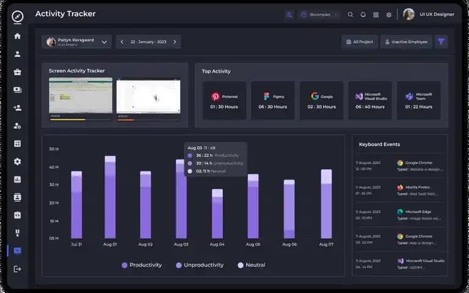Click the user avatar in the header
This screenshot has width=469, height=293.
click(x=409, y=14)
